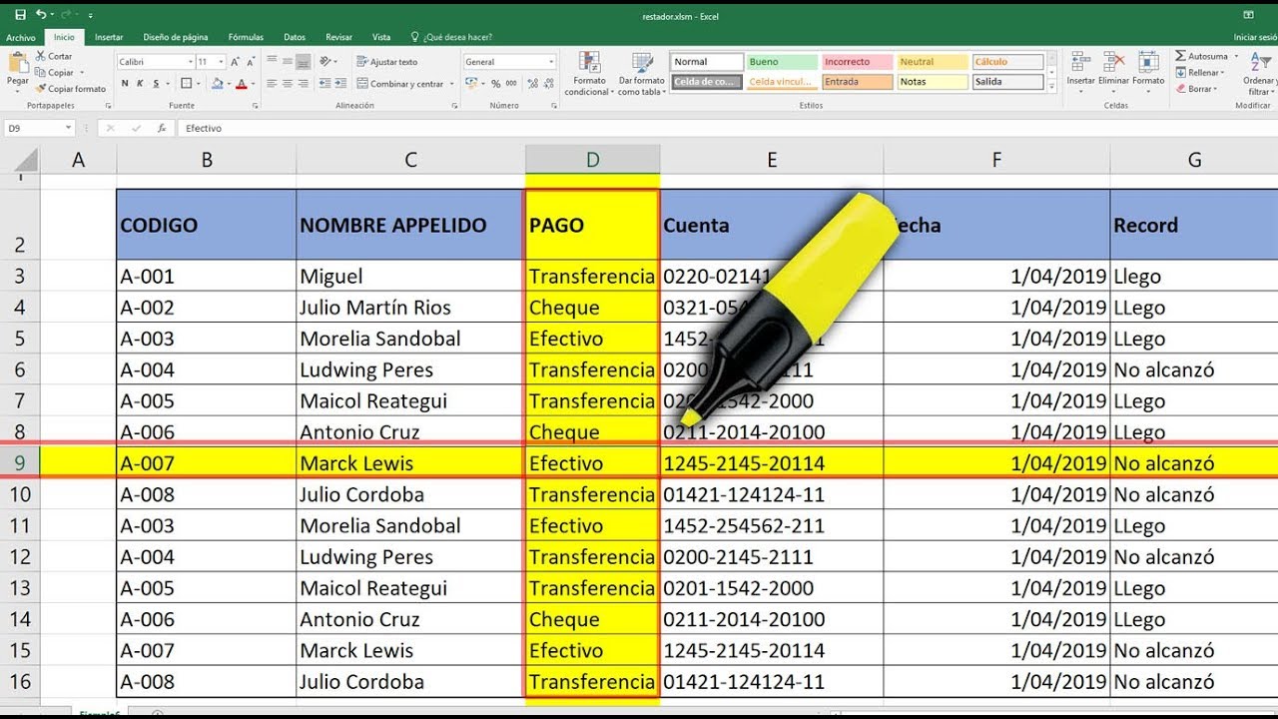Open the Archivo tab
Viewport: 1278px width, 719px height.
(x=20, y=37)
